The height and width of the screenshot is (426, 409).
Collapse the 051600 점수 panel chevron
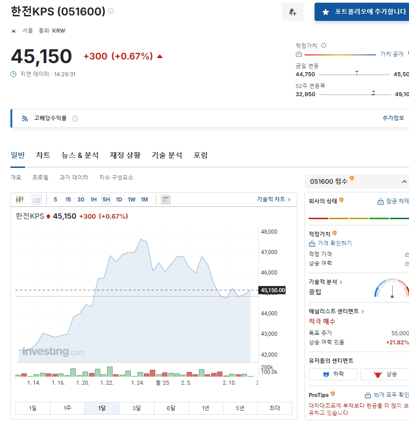pyautogui.click(x=404, y=181)
